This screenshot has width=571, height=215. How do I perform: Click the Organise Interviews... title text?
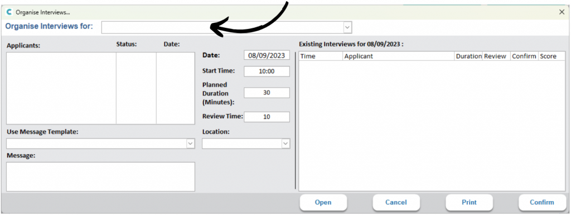[x=43, y=12]
